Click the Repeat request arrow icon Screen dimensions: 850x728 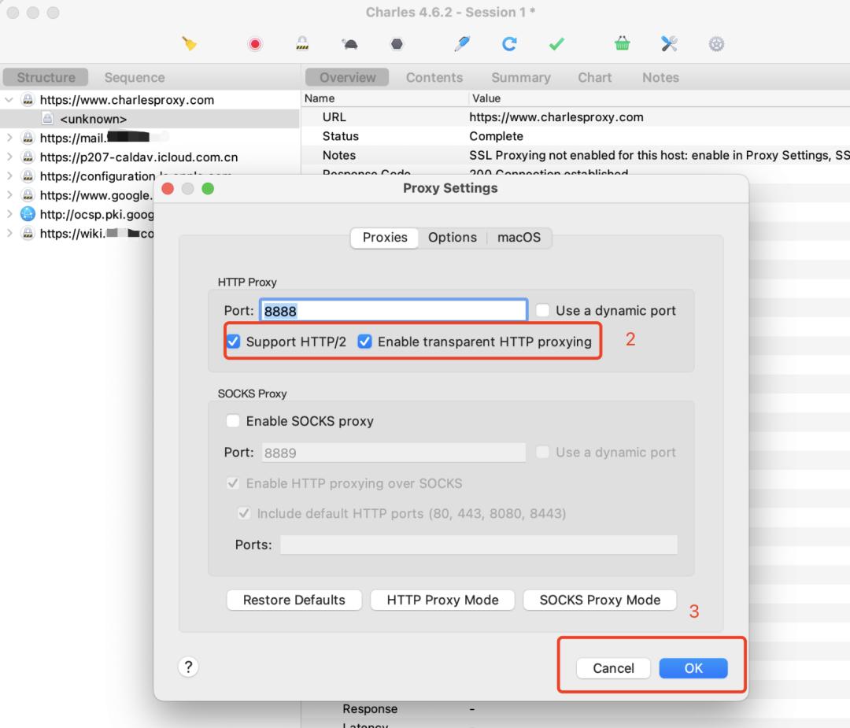tap(509, 44)
